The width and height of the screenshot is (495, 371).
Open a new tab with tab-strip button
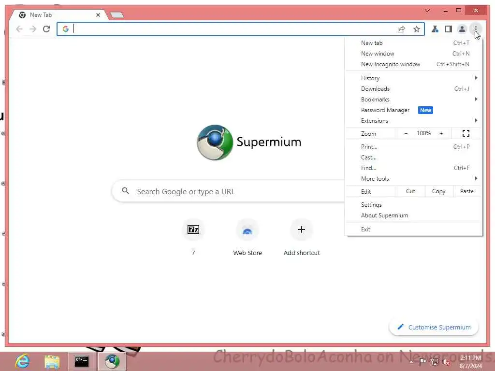[117, 15]
